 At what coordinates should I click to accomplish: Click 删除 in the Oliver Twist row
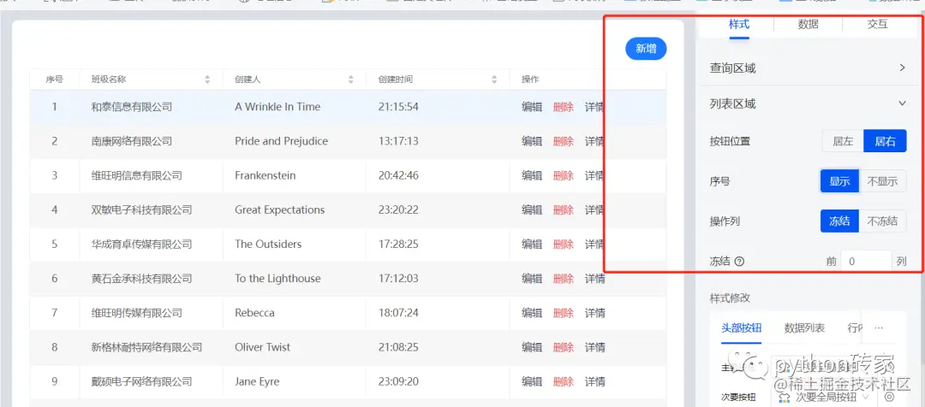click(x=564, y=347)
